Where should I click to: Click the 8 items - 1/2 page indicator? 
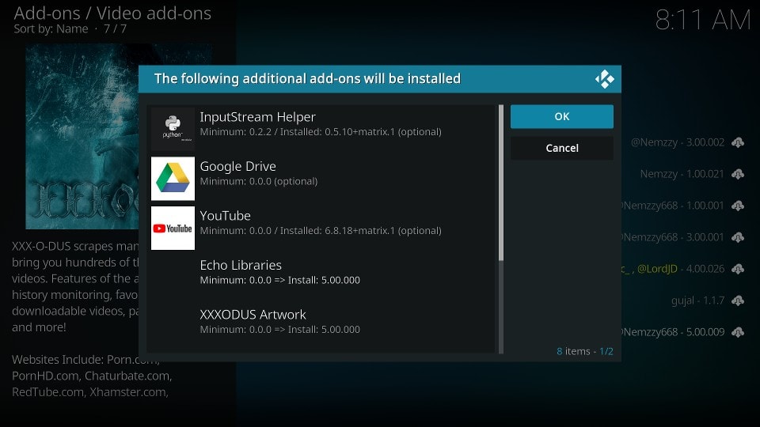[584, 351]
